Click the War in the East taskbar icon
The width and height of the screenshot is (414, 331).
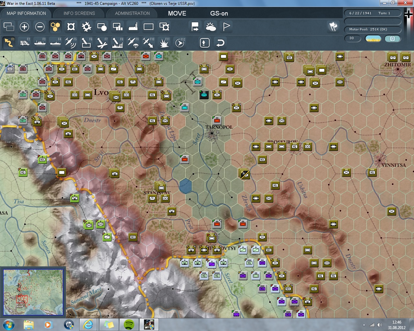point(149,325)
